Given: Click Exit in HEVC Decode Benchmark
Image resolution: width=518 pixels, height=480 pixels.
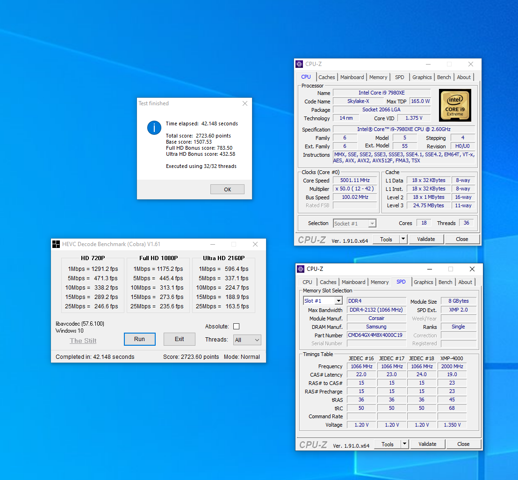Looking at the screenshot, I should coord(180,339).
